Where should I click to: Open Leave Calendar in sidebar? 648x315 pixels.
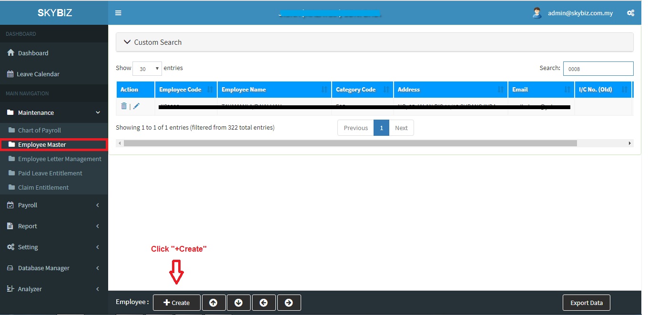[38, 74]
